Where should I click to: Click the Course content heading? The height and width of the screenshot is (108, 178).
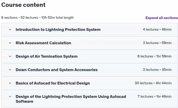coord(23,5)
